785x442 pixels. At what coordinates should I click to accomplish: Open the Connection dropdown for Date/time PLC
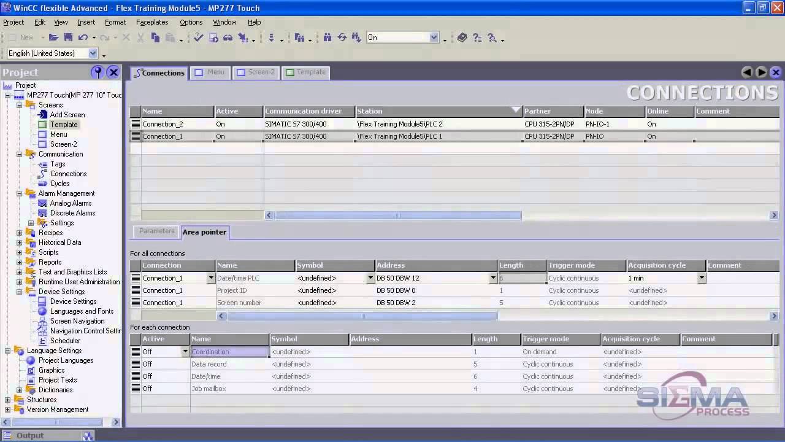[211, 278]
